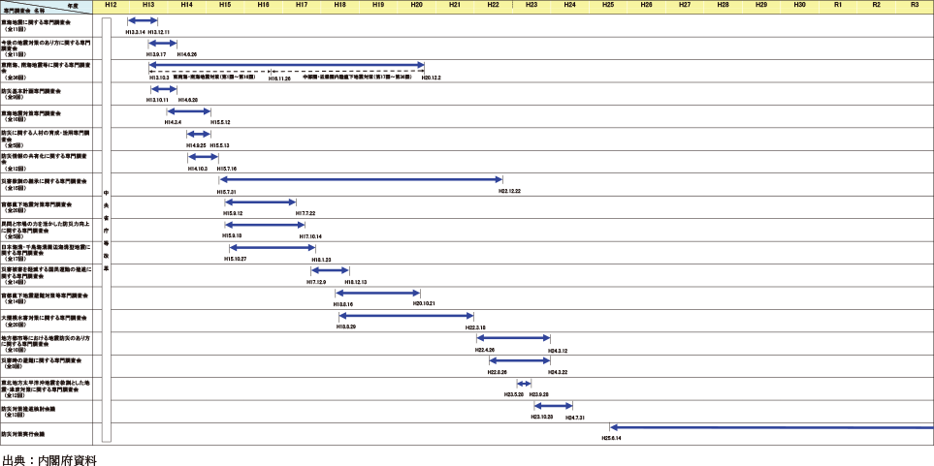This screenshot has height=466, width=934.
Task: Select the H23.9.28 end date label
Action: (539, 395)
